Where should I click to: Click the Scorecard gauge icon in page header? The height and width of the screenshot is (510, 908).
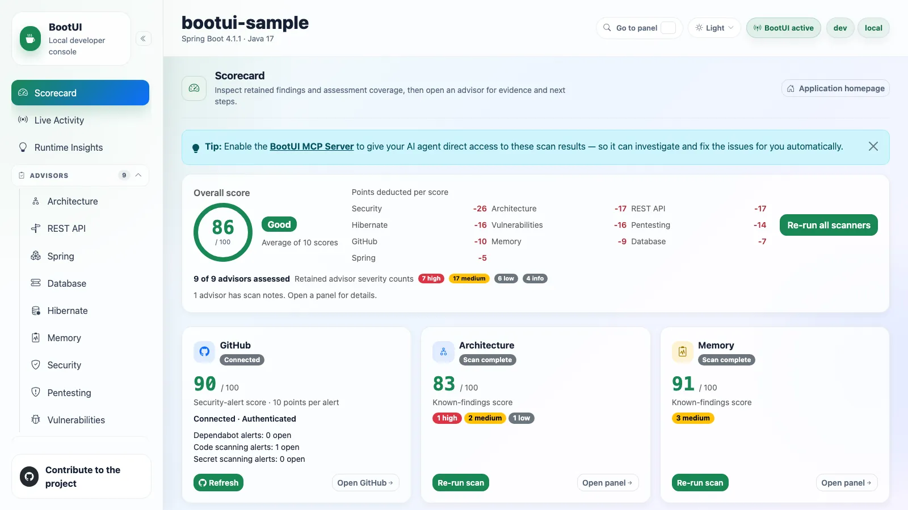[194, 88]
